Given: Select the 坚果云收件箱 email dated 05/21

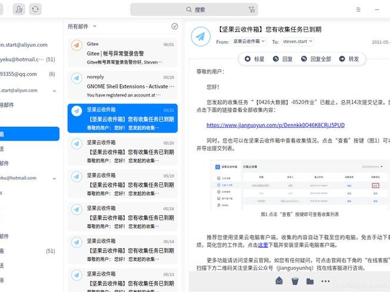Looking at the screenshot, I should (122, 118).
